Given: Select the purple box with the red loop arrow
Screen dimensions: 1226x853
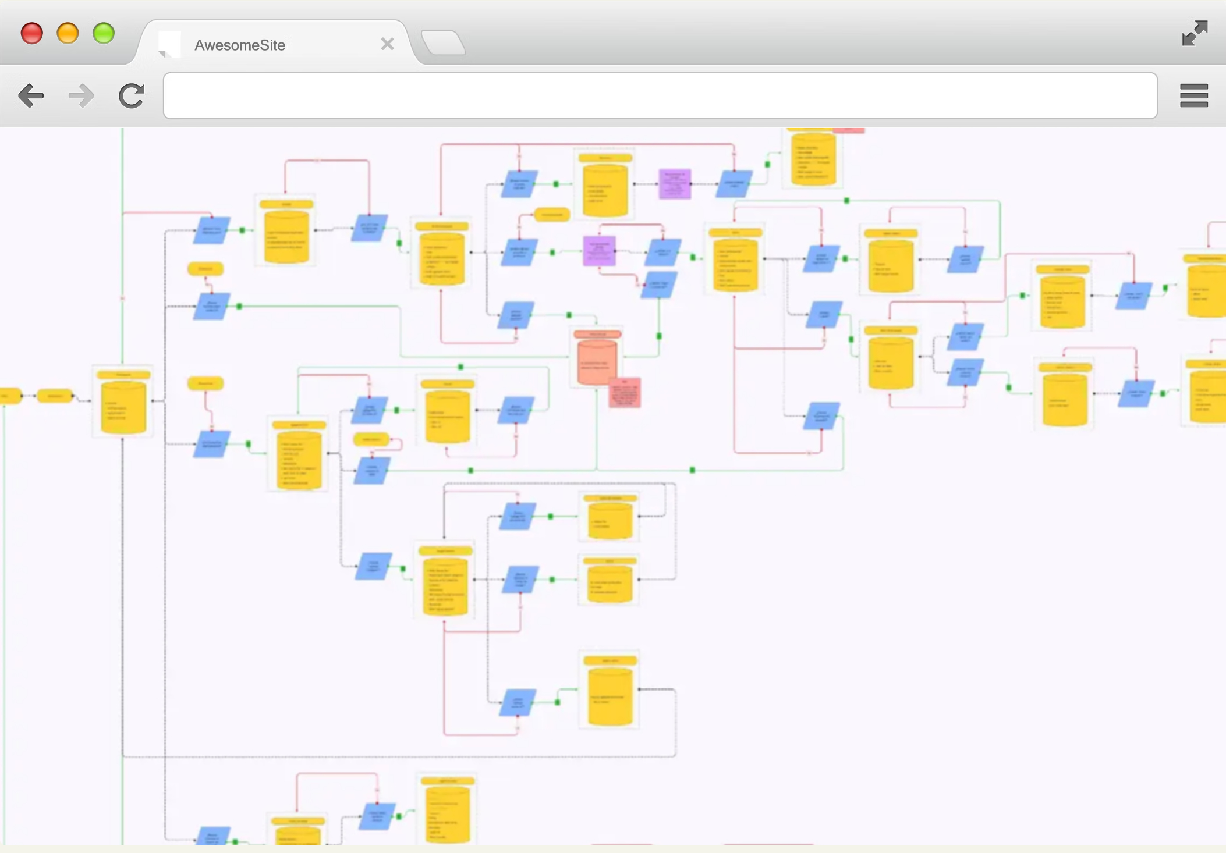Looking at the screenshot, I should (599, 251).
